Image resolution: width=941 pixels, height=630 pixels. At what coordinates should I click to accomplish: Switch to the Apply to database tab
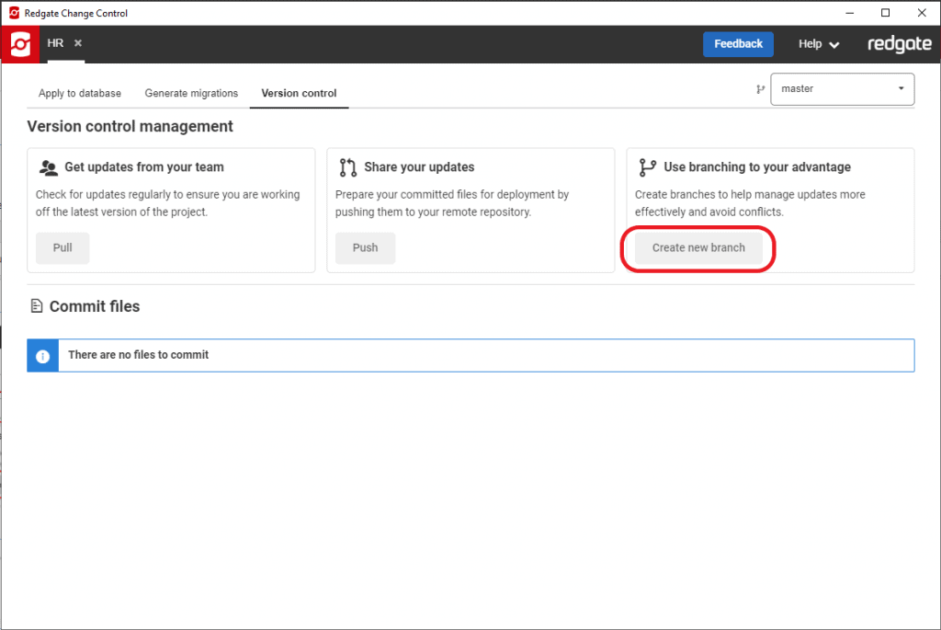pos(79,93)
